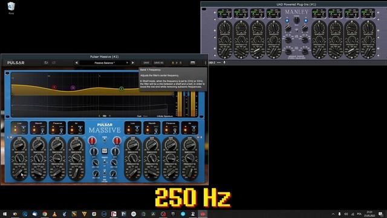
Task: Open the Windows Start menu
Action: pos(5,214)
